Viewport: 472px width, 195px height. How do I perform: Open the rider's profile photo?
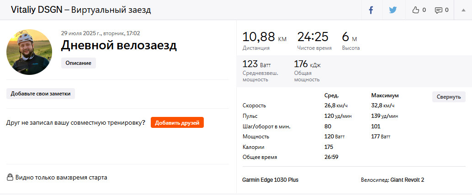[29, 52]
